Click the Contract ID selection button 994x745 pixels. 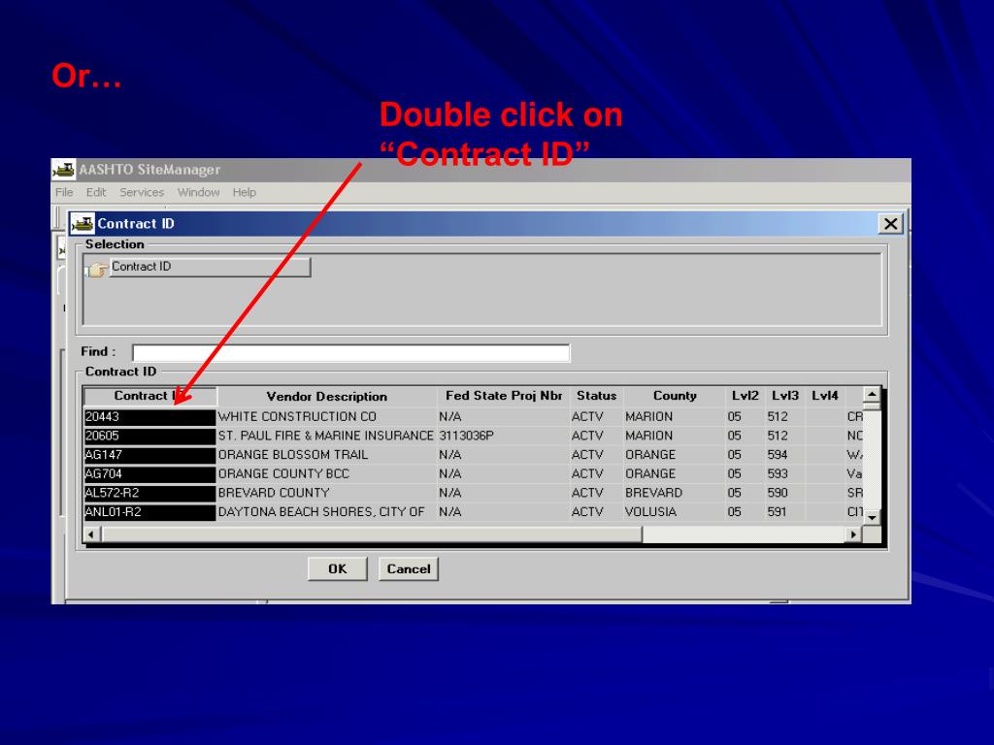tap(210, 267)
